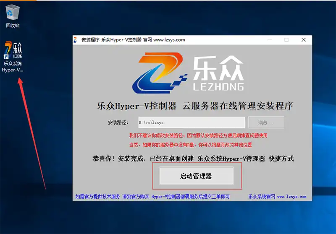
Task: Close the 乐众 Hyper-V installer window
Action: tap(303, 40)
